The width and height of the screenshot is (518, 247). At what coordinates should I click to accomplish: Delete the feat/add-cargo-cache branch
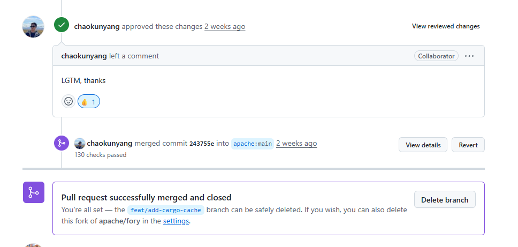[445, 200]
